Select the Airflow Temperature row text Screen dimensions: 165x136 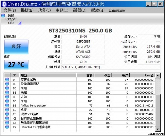tap(33, 105)
